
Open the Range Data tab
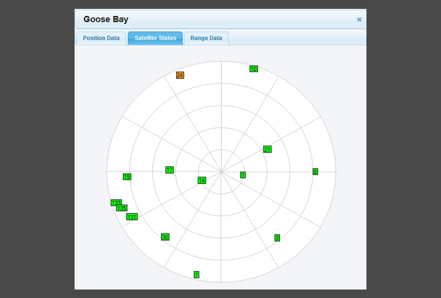tap(206, 38)
